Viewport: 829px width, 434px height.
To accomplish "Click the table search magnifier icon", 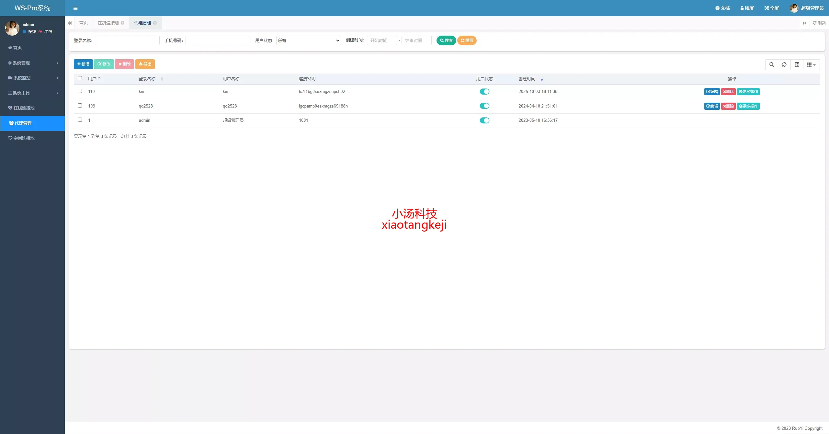I will point(772,65).
